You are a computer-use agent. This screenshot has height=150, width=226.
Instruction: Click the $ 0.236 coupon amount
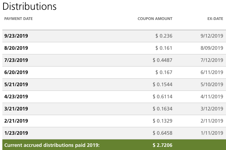tap(164, 36)
